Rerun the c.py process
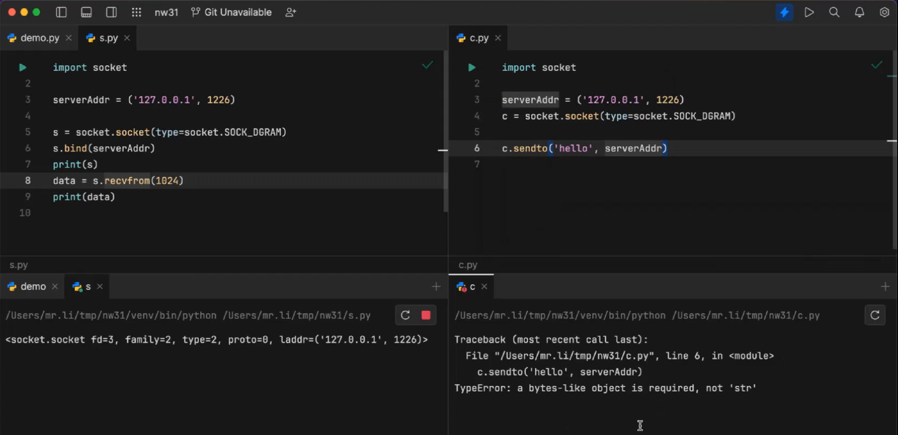Image resolution: width=898 pixels, height=435 pixels. pyautogui.click(x=875, y=315)
